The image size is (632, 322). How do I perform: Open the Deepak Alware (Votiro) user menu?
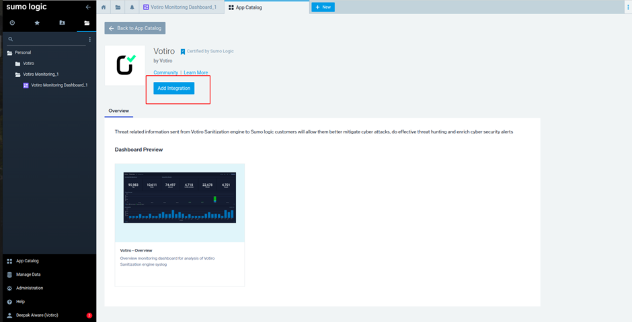pos(37,315)
